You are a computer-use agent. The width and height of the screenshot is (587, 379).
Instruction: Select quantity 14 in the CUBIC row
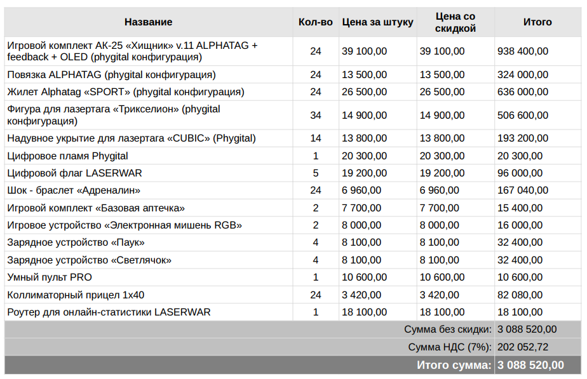point(316,138)
